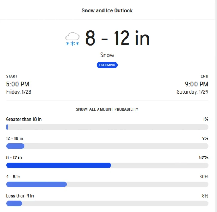Click the 30% probability value
This screenshot has height=212, width=217.
point(204,177)
